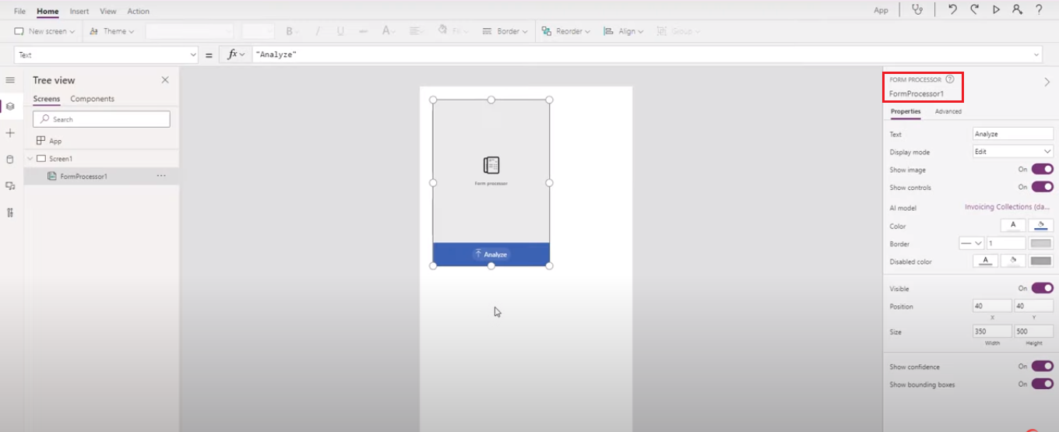Click Disabled color fill bucket button
The height and width of the screenshot is (432, 1059).
tap(1013, 262)
